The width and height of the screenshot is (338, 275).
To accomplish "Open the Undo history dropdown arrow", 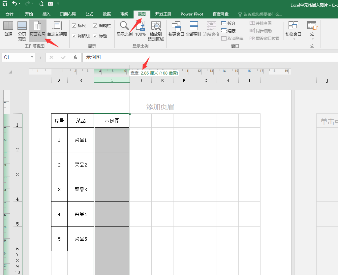I will coord(19,4).
